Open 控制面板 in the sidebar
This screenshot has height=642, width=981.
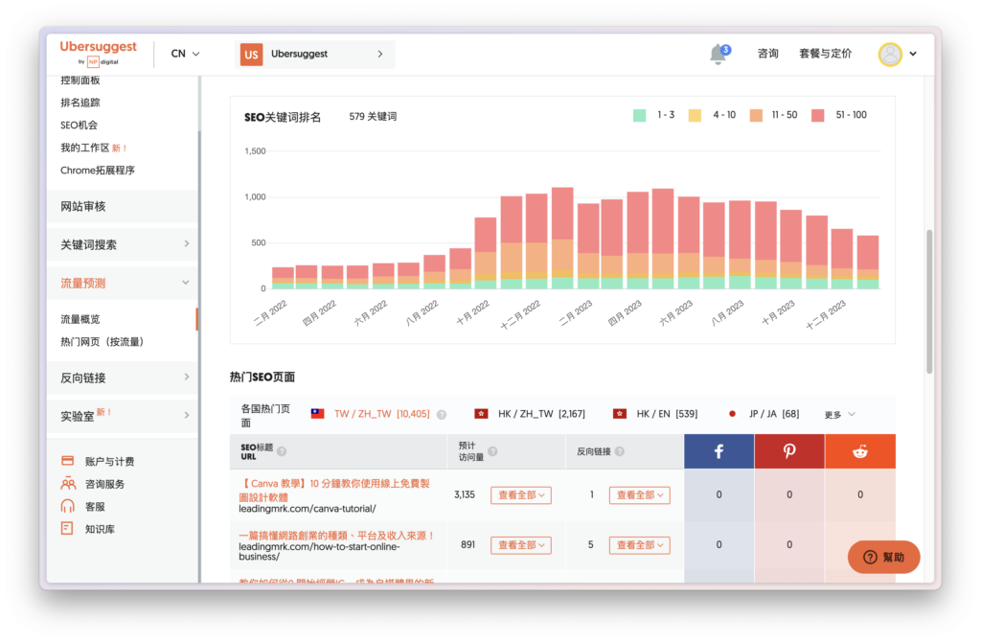(x=80, y=80)
